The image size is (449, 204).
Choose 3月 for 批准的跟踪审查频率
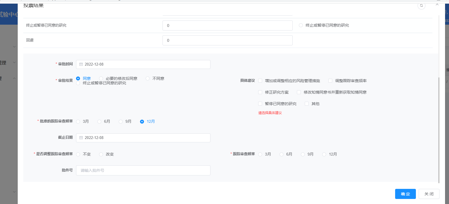coord(78,122)
